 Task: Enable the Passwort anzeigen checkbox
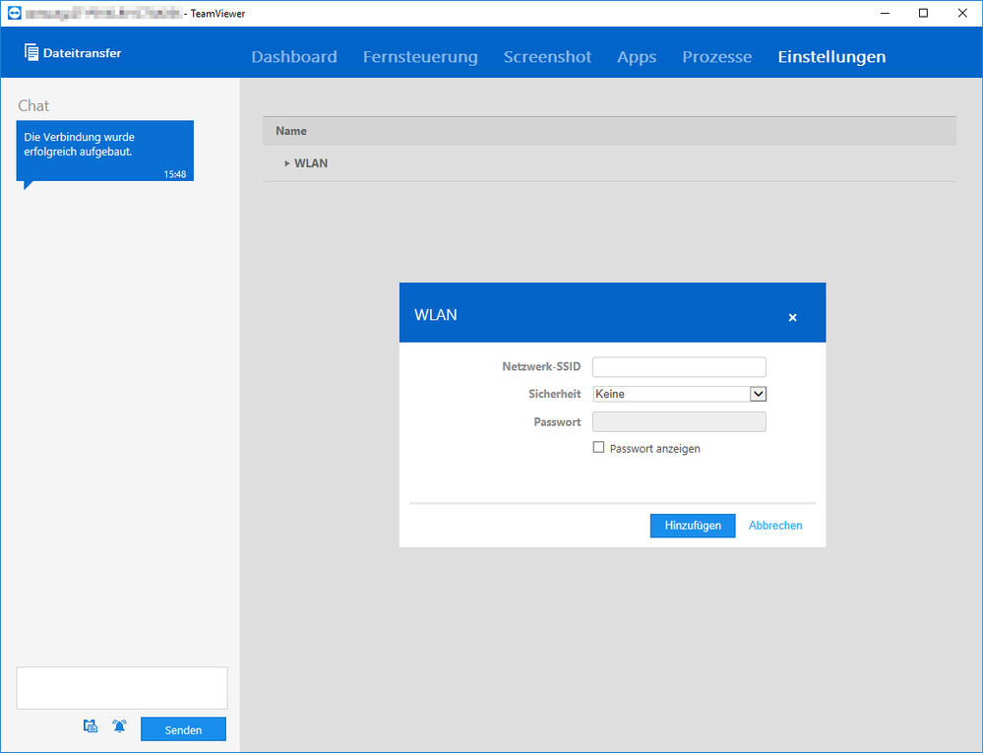tap(598, 447)
